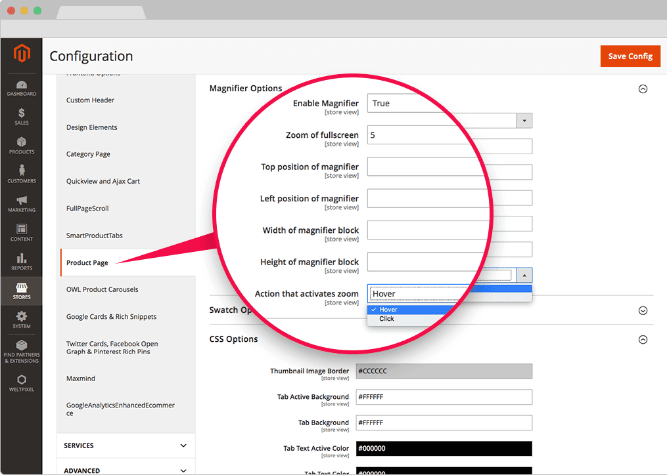Viewport: 667px width, 475px height.
Task: Expand the SERVICES sidebar group
Action: [183, 445]
